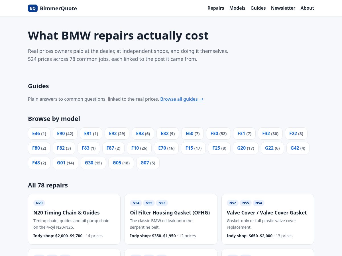Click the BQ logo icon
Image resolution: width=342 pixels, height=256 pixels.
[33, 8]
